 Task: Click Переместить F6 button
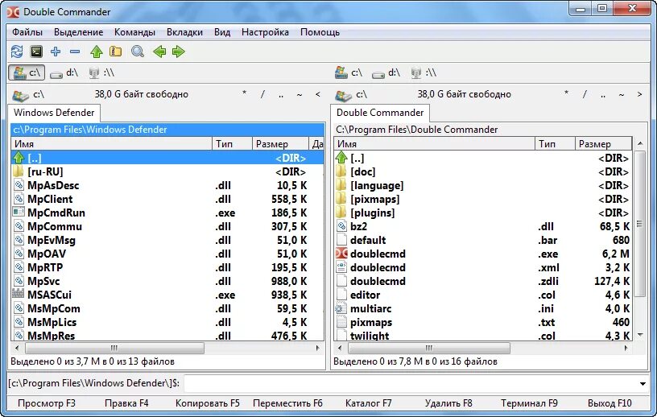[x=287, y=403]
